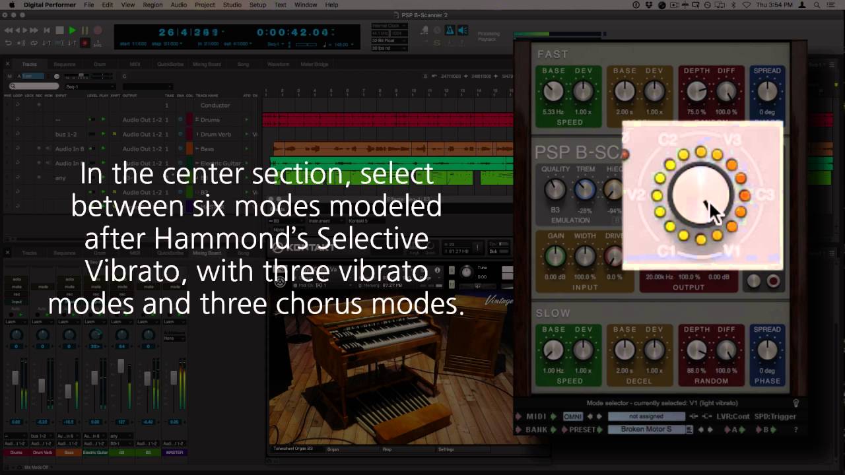The height and width of the screenshot is (475, 845).
Task: Click the rewind transport icon
Action: pos(9,30)
